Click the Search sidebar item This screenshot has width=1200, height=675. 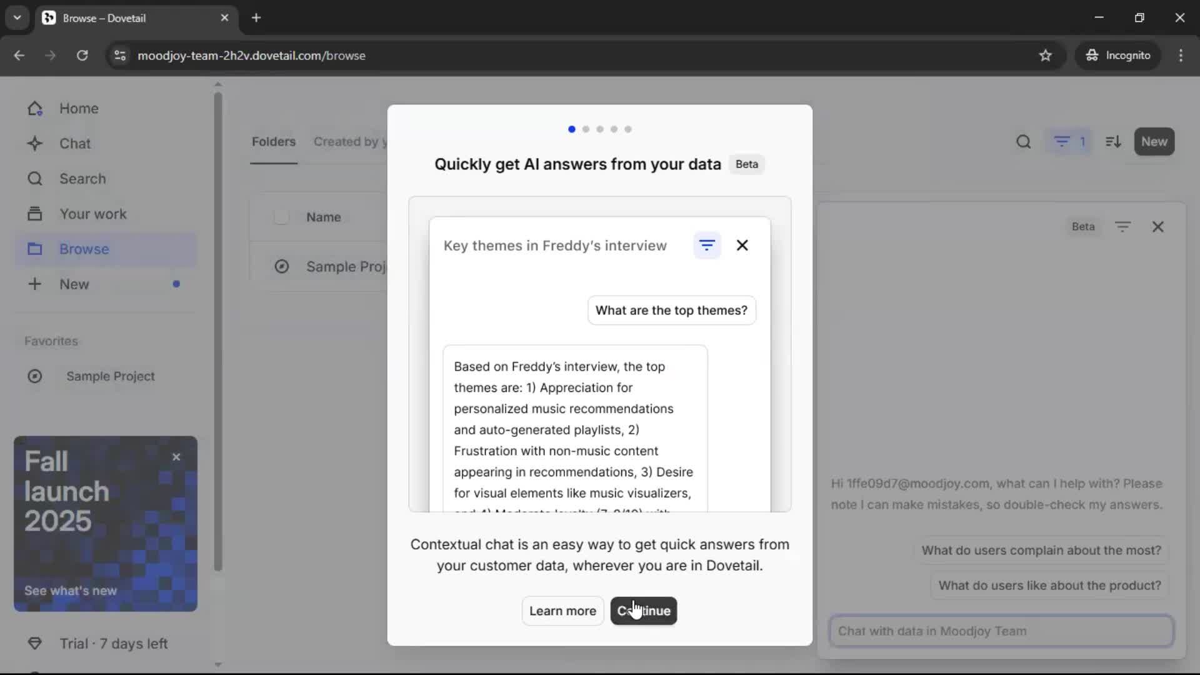(82, 179)
